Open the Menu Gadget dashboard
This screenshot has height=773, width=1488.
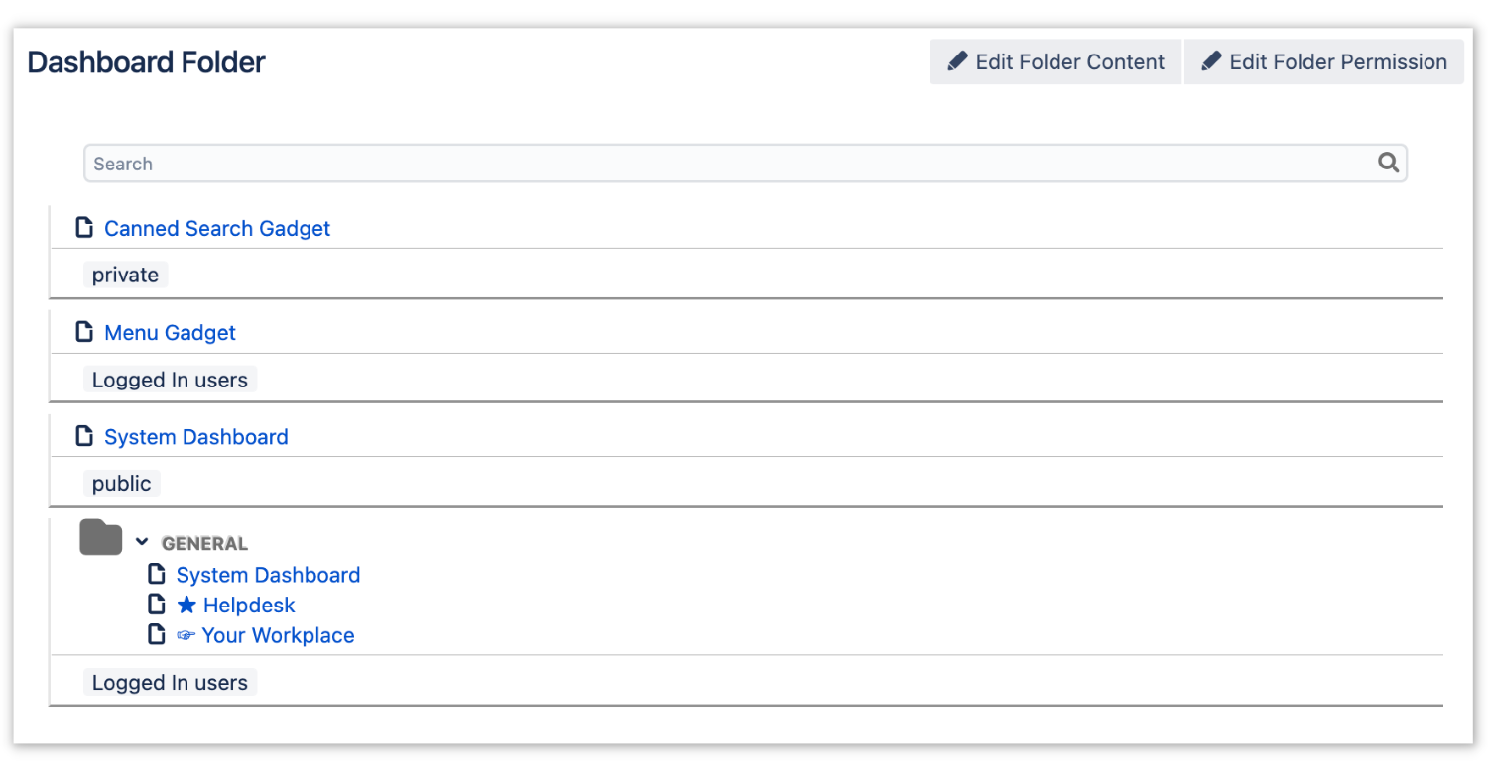[x=170, y=332]
